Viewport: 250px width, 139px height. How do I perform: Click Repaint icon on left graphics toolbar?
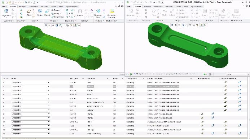tap(57, 25)
